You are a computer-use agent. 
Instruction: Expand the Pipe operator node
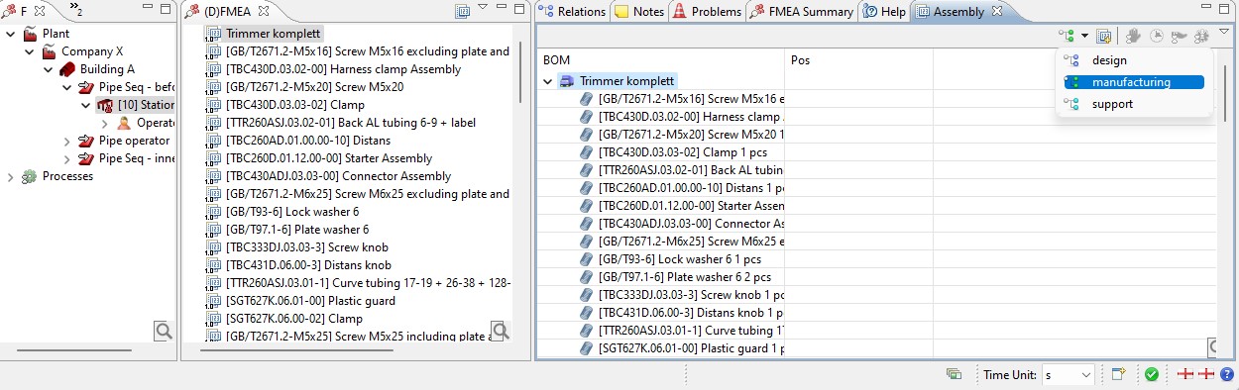66,141
